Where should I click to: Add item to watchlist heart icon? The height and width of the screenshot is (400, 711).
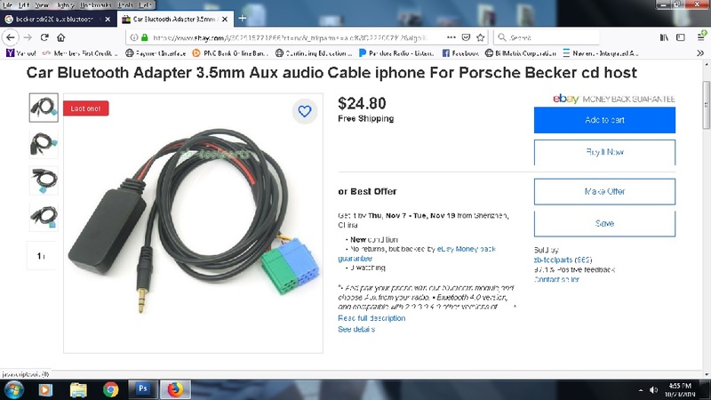305,111
